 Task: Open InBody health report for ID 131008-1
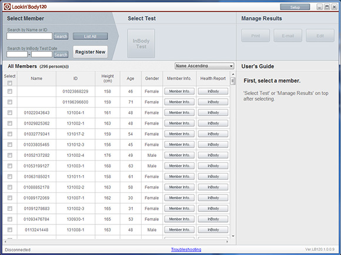(213, 230)
